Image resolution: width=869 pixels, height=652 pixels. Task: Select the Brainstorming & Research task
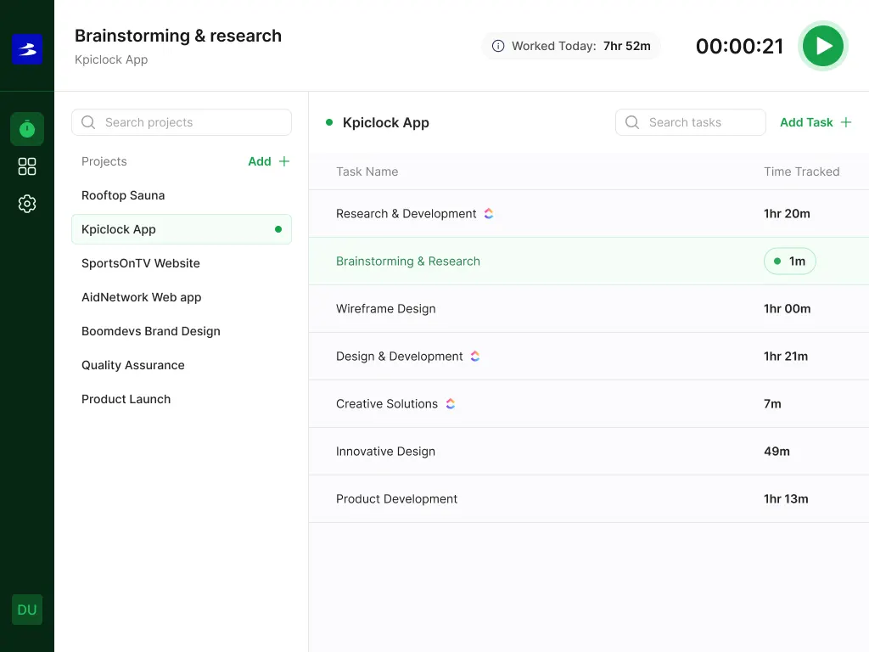tap(589, 261)
